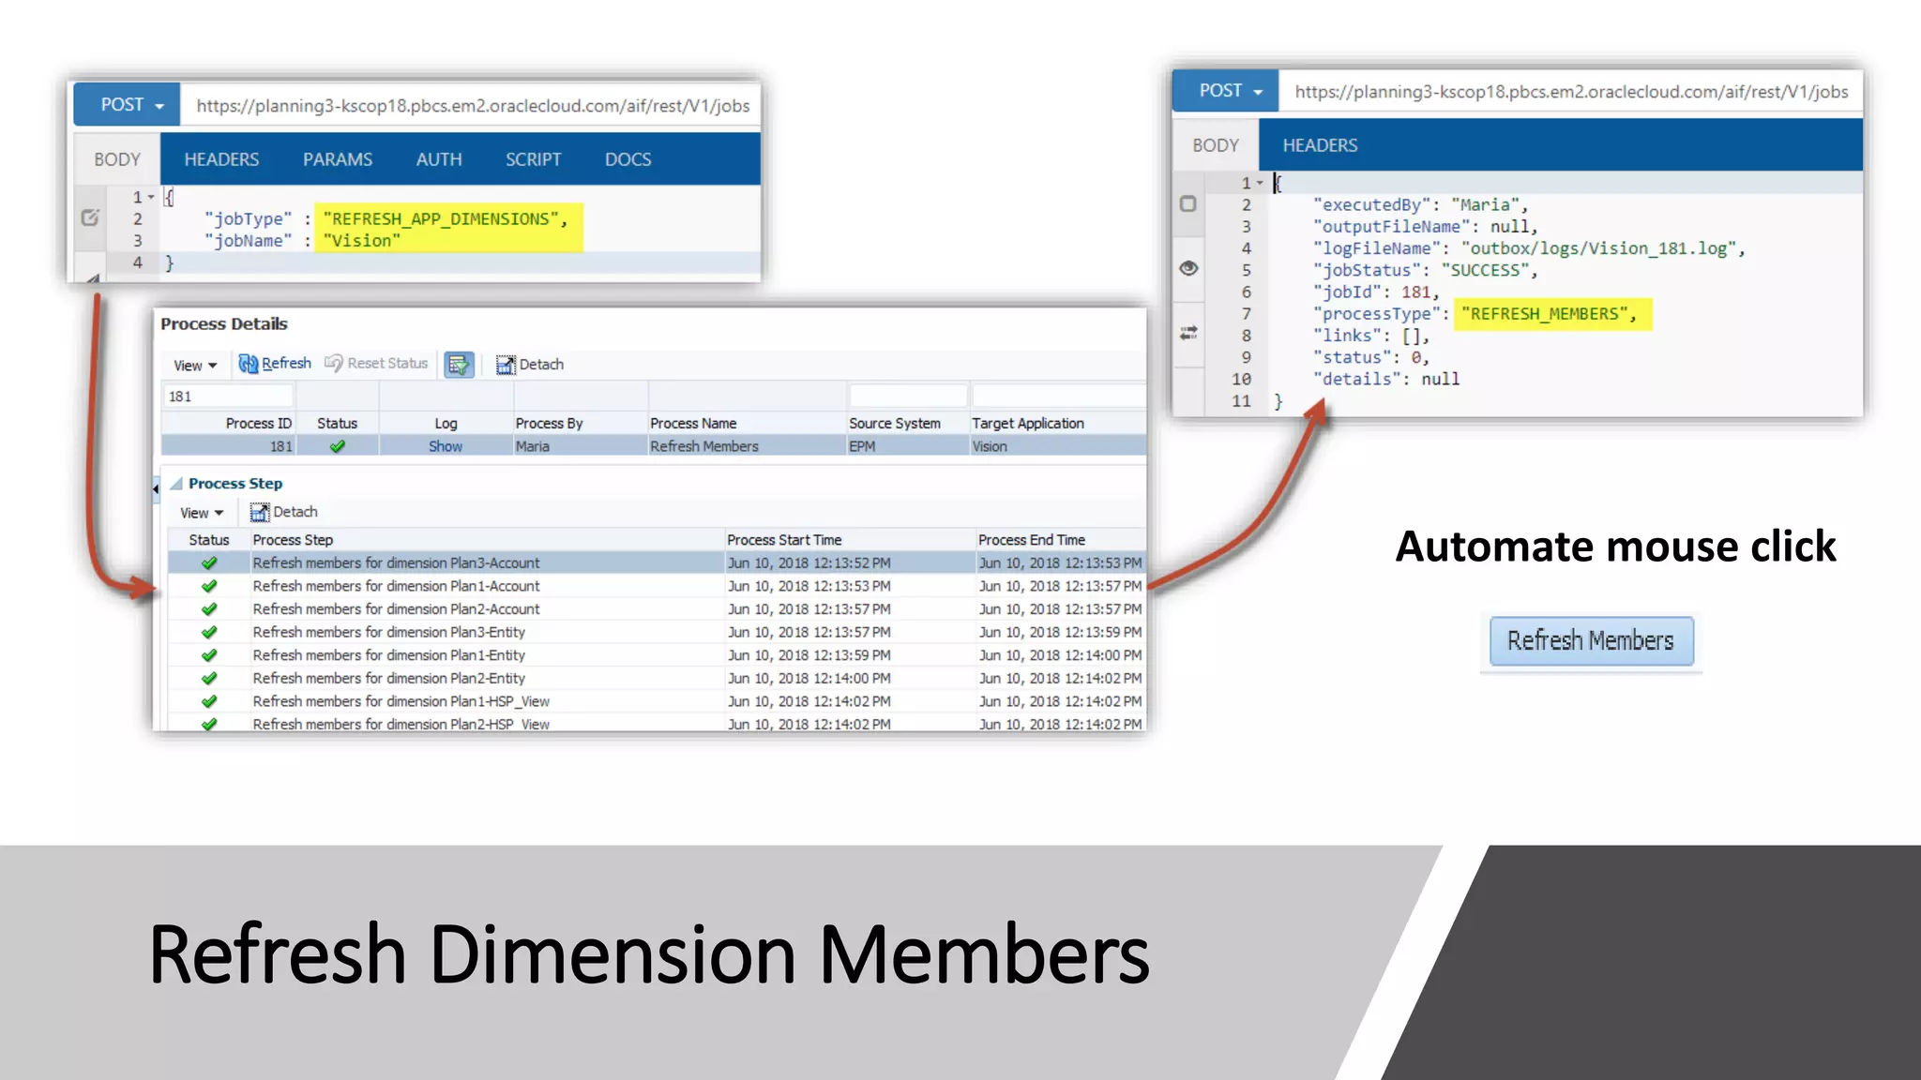Click the logFileName value Vision_181.log
This screenshot has height=1080, width=1921.
coord(1597,248)
